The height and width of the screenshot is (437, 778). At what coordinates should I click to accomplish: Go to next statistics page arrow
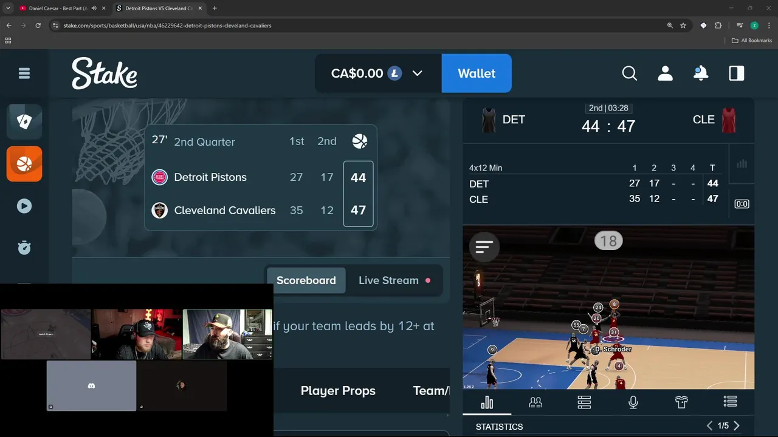(737, 426)
